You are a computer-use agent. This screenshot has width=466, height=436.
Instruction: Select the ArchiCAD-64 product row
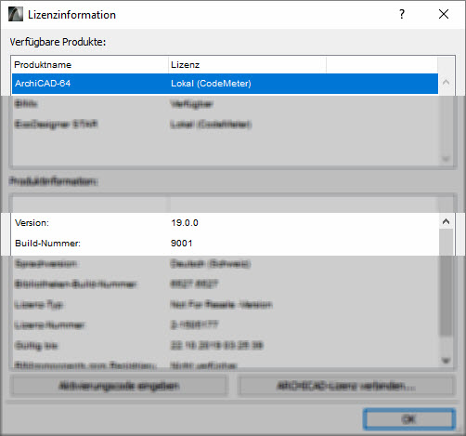[225, 84]
